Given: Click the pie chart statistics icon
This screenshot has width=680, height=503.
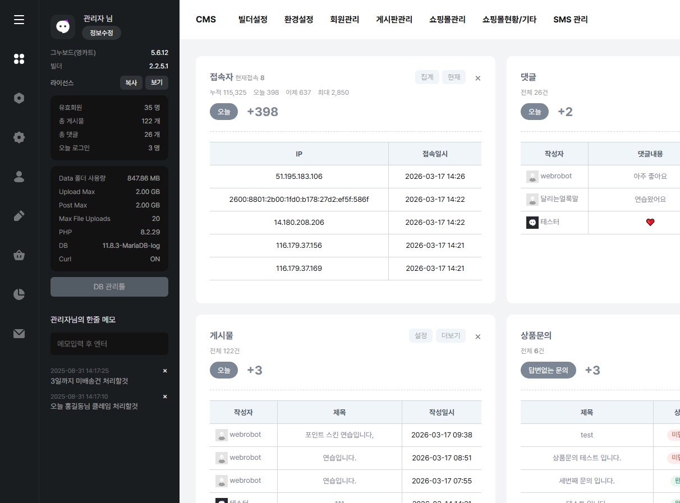Looking at the screenshot, I should tap(19, 294).
